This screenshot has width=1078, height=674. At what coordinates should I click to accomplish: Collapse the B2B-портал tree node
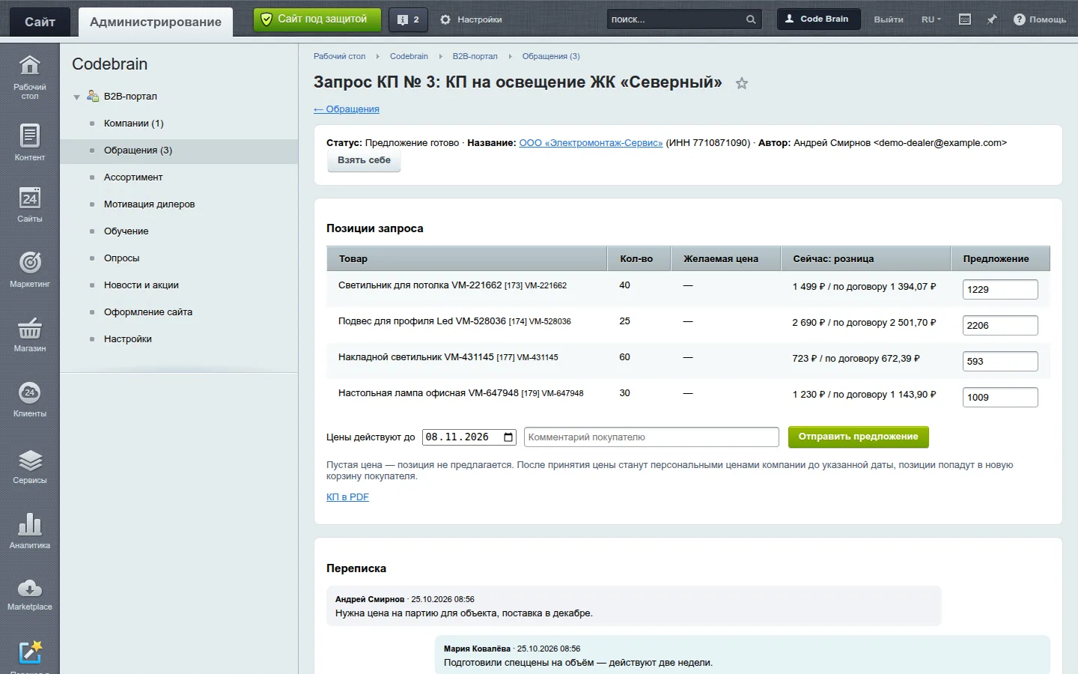point(76,97)
